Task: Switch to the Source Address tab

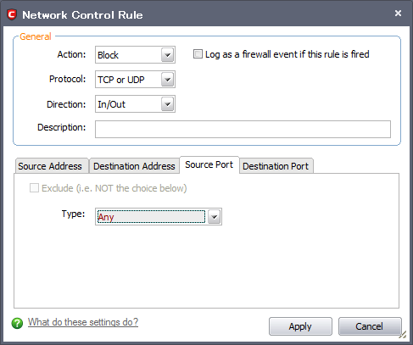Action: pyautogui.click(x=52, y=166)
